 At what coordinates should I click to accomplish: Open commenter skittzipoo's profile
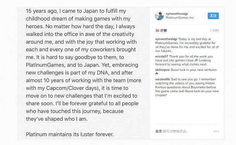(162, 70)
